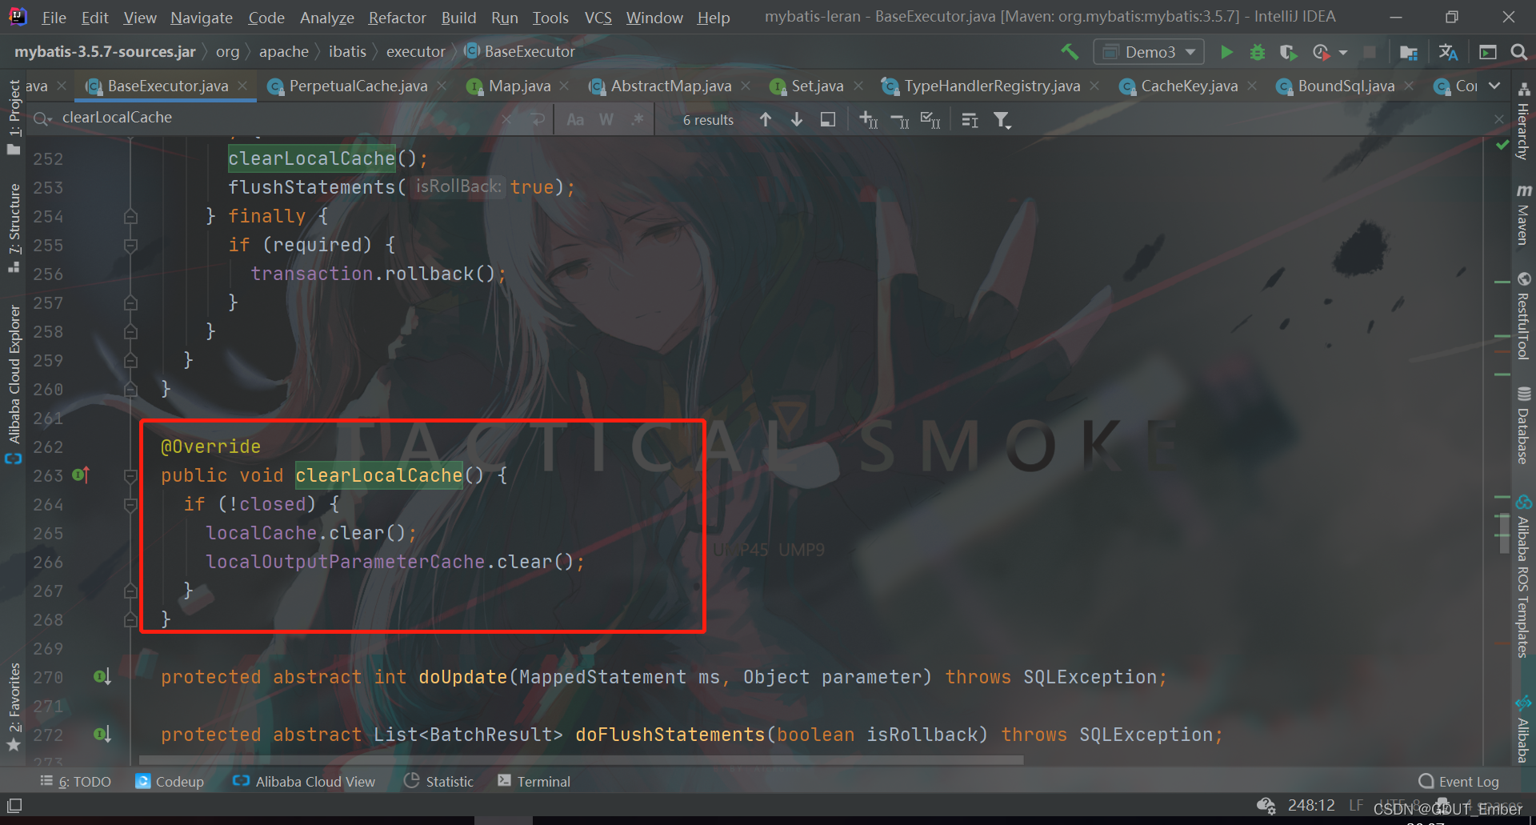The image size is (1536, 825).
Task: Click the horizontal editor scrollbar
Action: click(x=581, y=759)
